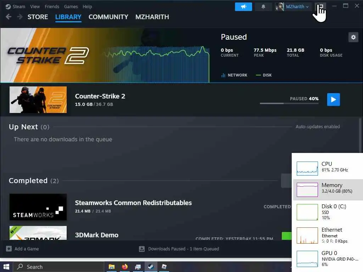
Task: Click the network download graph area
Action: (157, 64)
